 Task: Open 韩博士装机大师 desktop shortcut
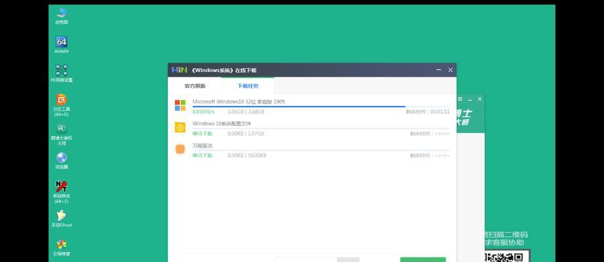coord(61,134)
